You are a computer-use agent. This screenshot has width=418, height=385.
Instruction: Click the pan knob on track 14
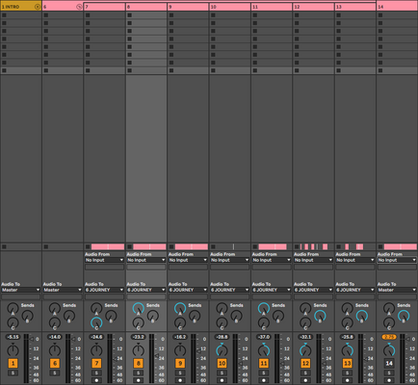tap(389, 349)
